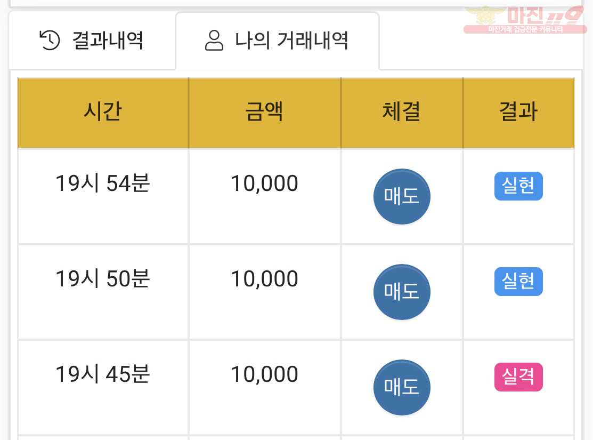
Task: Click the 매도 circle for 19시 45분
Action: [402, 387]
